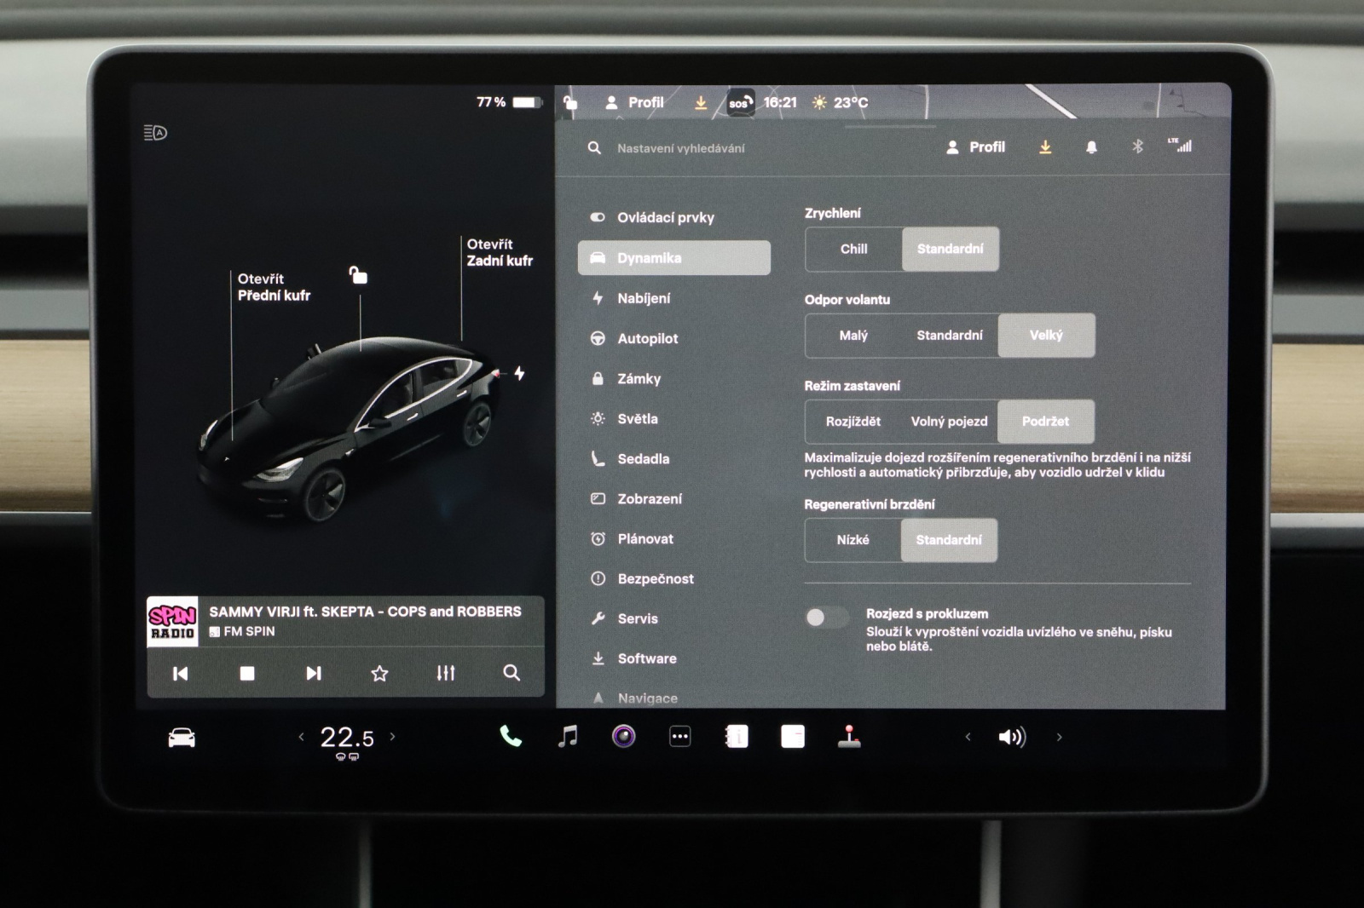Set acceleration to Chill

click(x=853, y=250)
